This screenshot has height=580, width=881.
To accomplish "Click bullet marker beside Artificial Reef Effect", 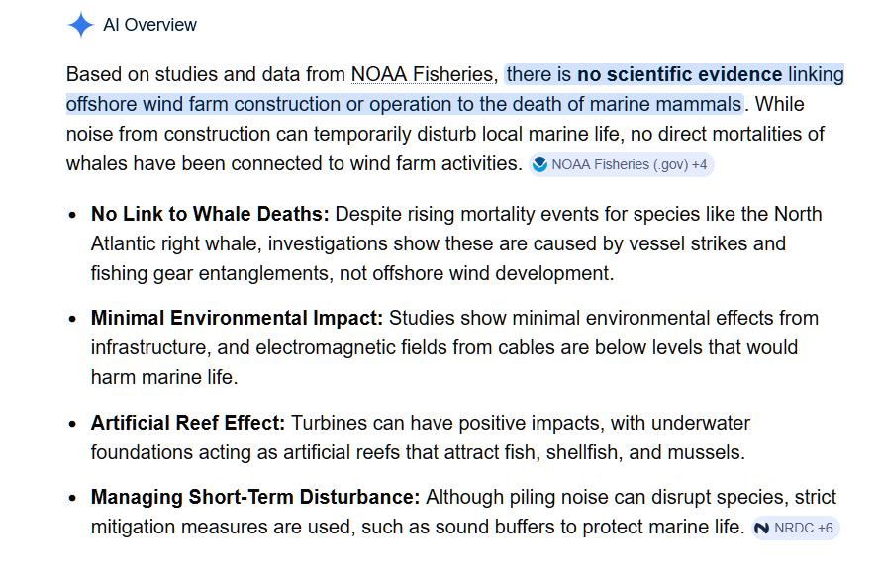I will point(72,424).
